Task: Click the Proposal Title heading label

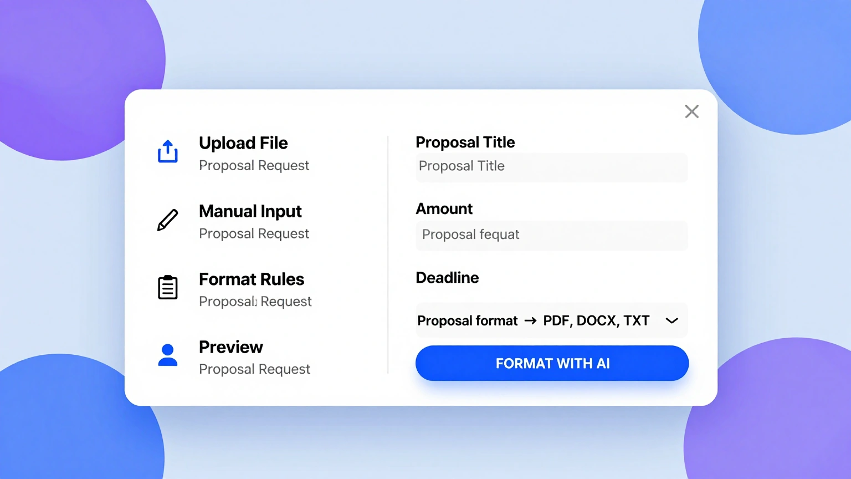Action: [465, 142]
